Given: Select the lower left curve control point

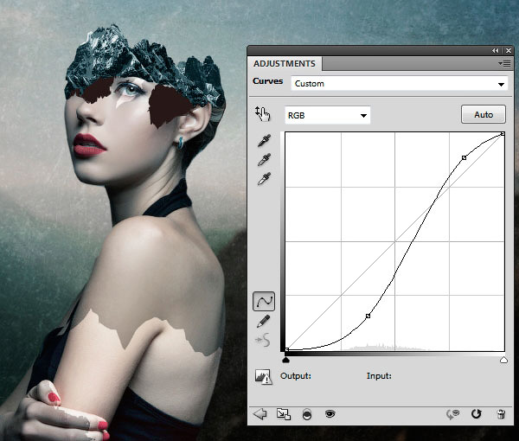Looking at the screenshot, I should (x=368, y=316).
